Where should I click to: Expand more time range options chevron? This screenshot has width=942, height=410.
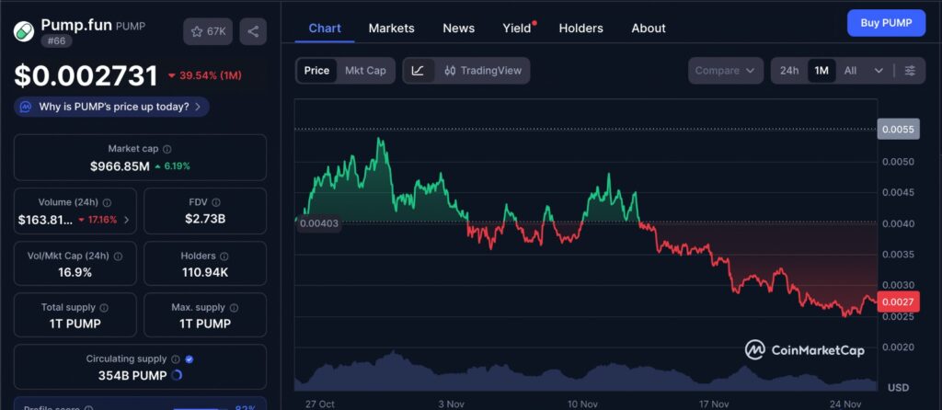pyautogui.click(x=879, y=70)
